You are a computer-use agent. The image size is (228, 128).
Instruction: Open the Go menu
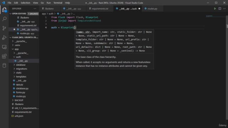pos(42,3)
